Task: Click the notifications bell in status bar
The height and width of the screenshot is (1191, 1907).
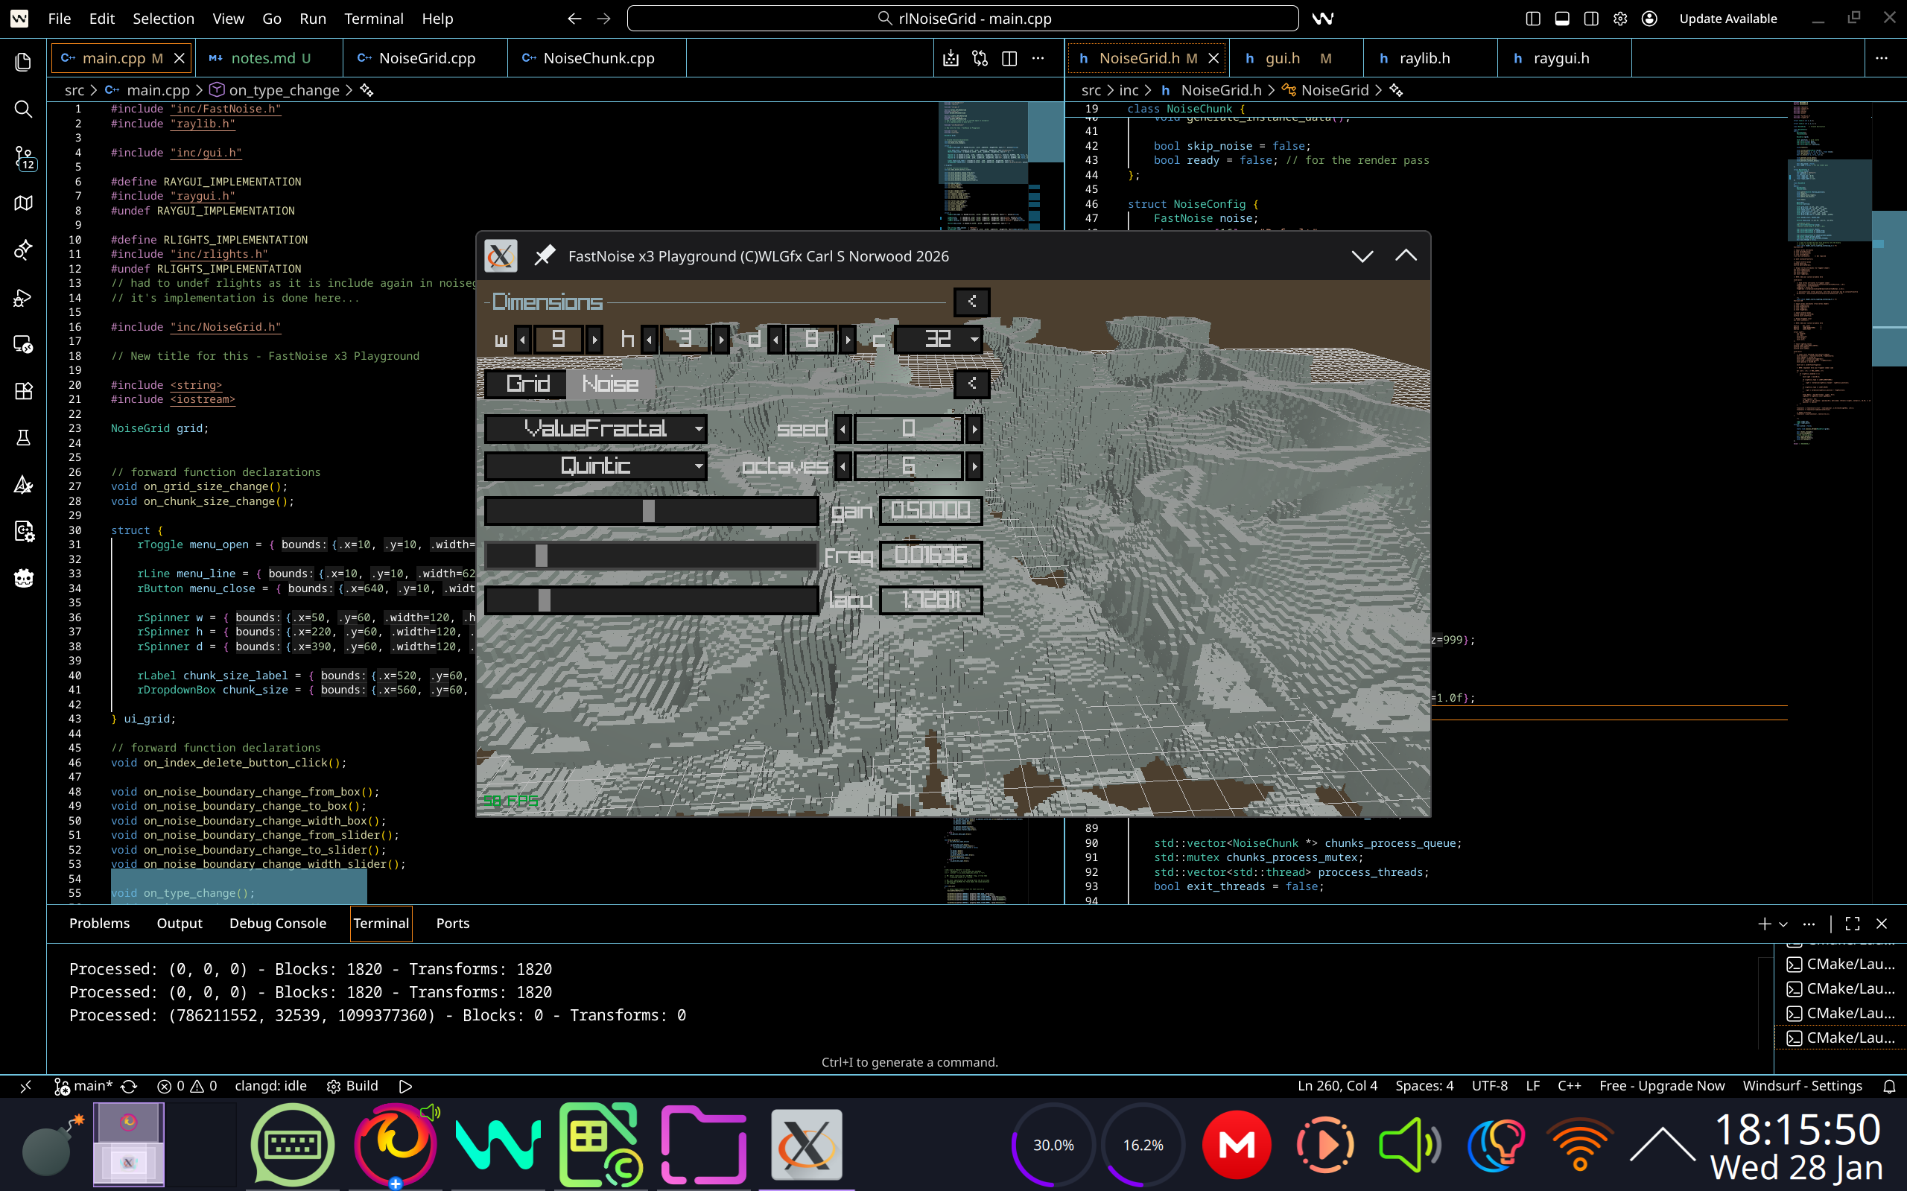Action: click(1889, 1086)
